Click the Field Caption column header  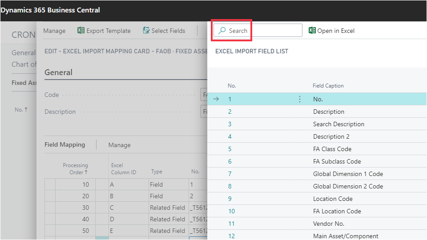click(328, 86)
